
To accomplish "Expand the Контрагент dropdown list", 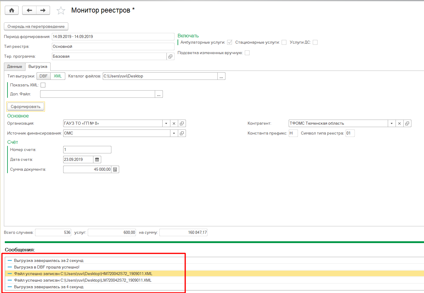I will click(x=392, y=123).
